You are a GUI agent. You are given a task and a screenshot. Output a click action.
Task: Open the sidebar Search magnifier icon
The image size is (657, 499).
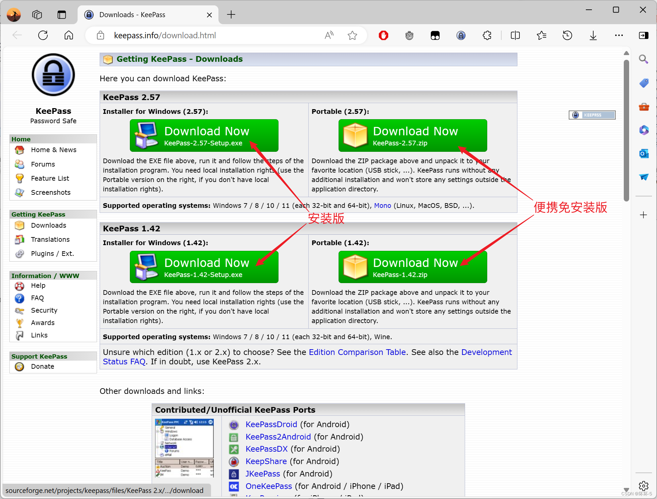[x=644, y=59]
